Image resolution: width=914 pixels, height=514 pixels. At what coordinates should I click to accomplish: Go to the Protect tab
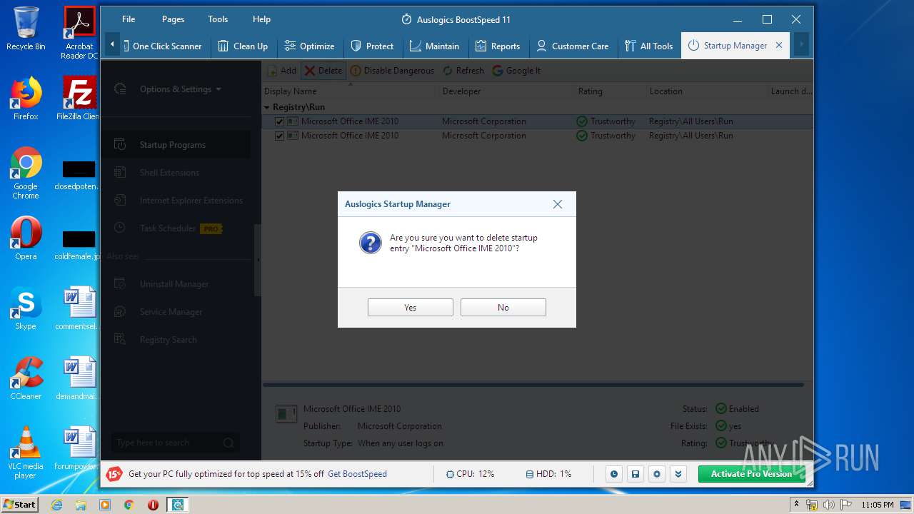pyautogui.click(x=372, y=46)
